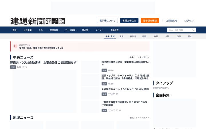Click the 2026年7月3日 announcement date
Image resolution: width=206 pixels, height=129 pixels.
tap(25, 45)
